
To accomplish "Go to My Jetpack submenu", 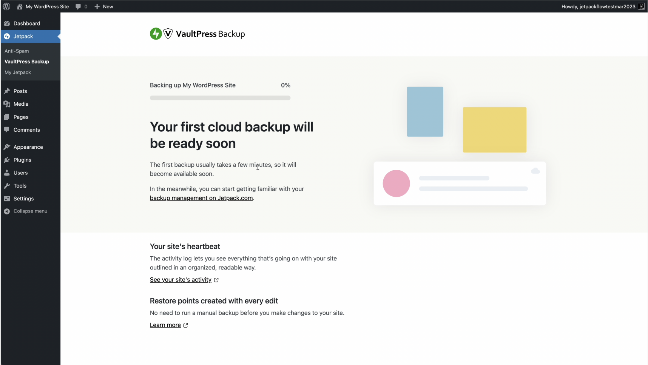I will (x=18, y=72).
